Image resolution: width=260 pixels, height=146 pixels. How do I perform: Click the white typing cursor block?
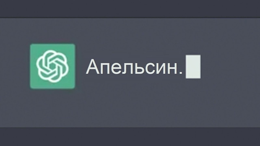point(193,67)
